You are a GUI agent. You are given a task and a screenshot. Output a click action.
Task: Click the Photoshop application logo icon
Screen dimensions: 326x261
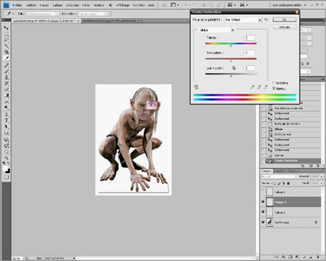pyautogui.click(x=6, y=5)
